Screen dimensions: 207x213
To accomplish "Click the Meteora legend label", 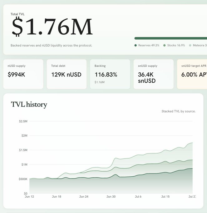I will 200,45.
